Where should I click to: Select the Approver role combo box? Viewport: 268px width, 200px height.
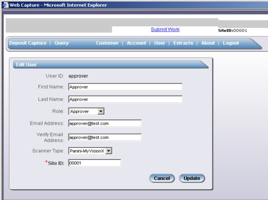86,111
